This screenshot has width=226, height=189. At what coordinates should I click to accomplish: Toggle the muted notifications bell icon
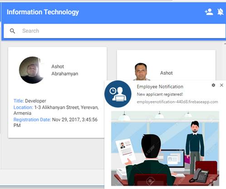221,12
